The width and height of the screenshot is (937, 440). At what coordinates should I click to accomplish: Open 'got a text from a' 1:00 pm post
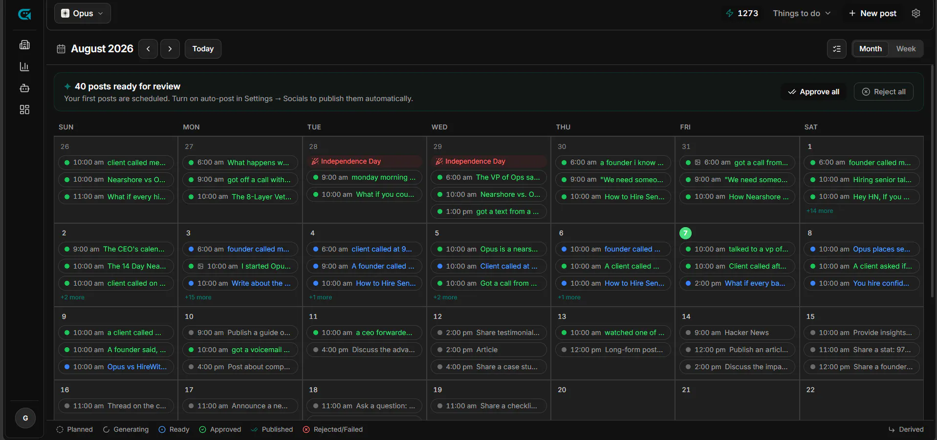(x=488, y=211)
